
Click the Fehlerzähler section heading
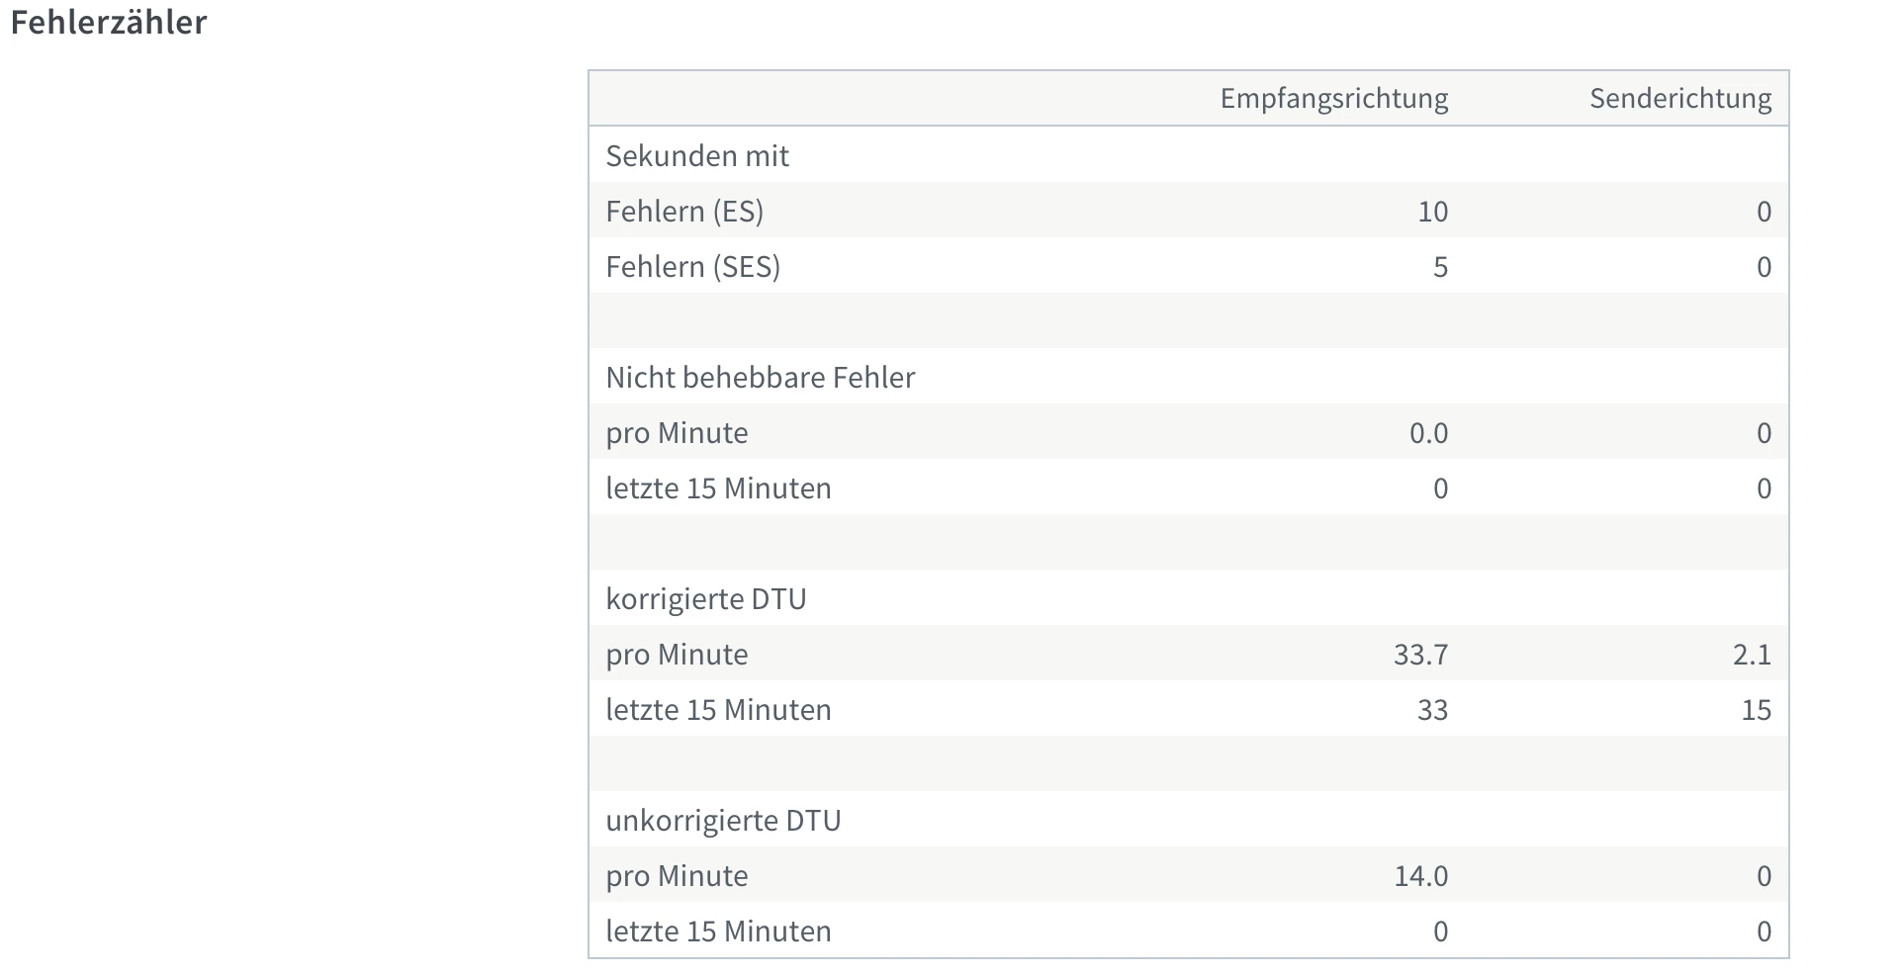(x=109, y=23)
